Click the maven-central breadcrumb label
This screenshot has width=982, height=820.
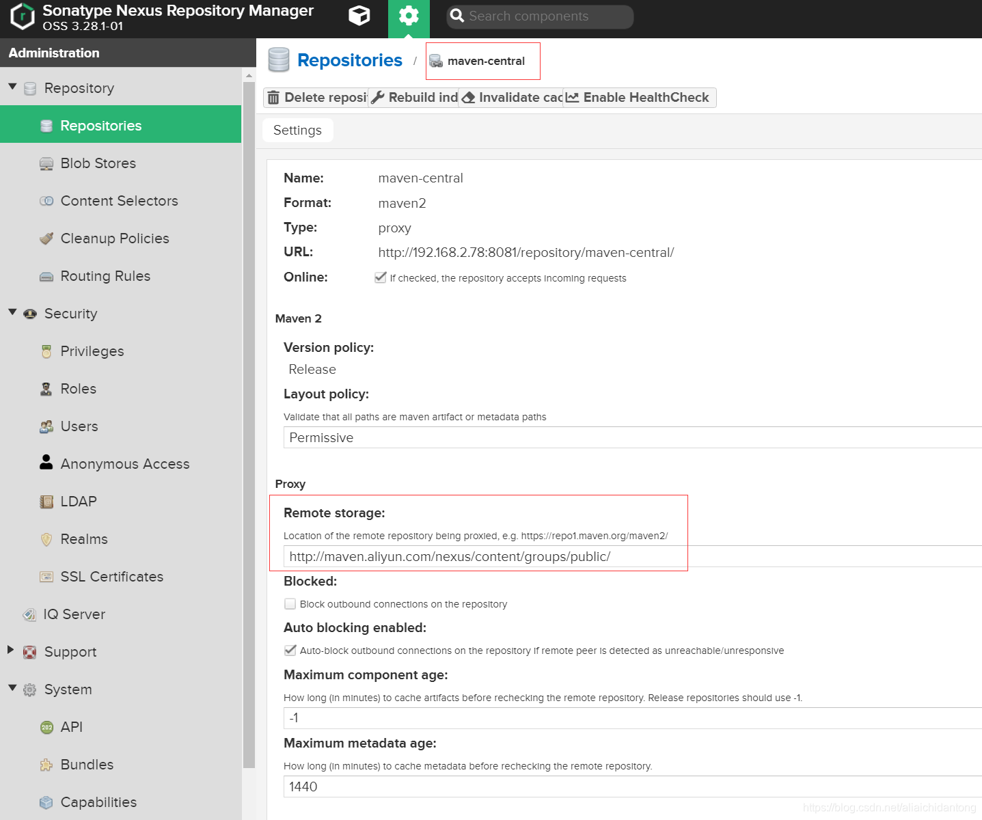point(486,61)
